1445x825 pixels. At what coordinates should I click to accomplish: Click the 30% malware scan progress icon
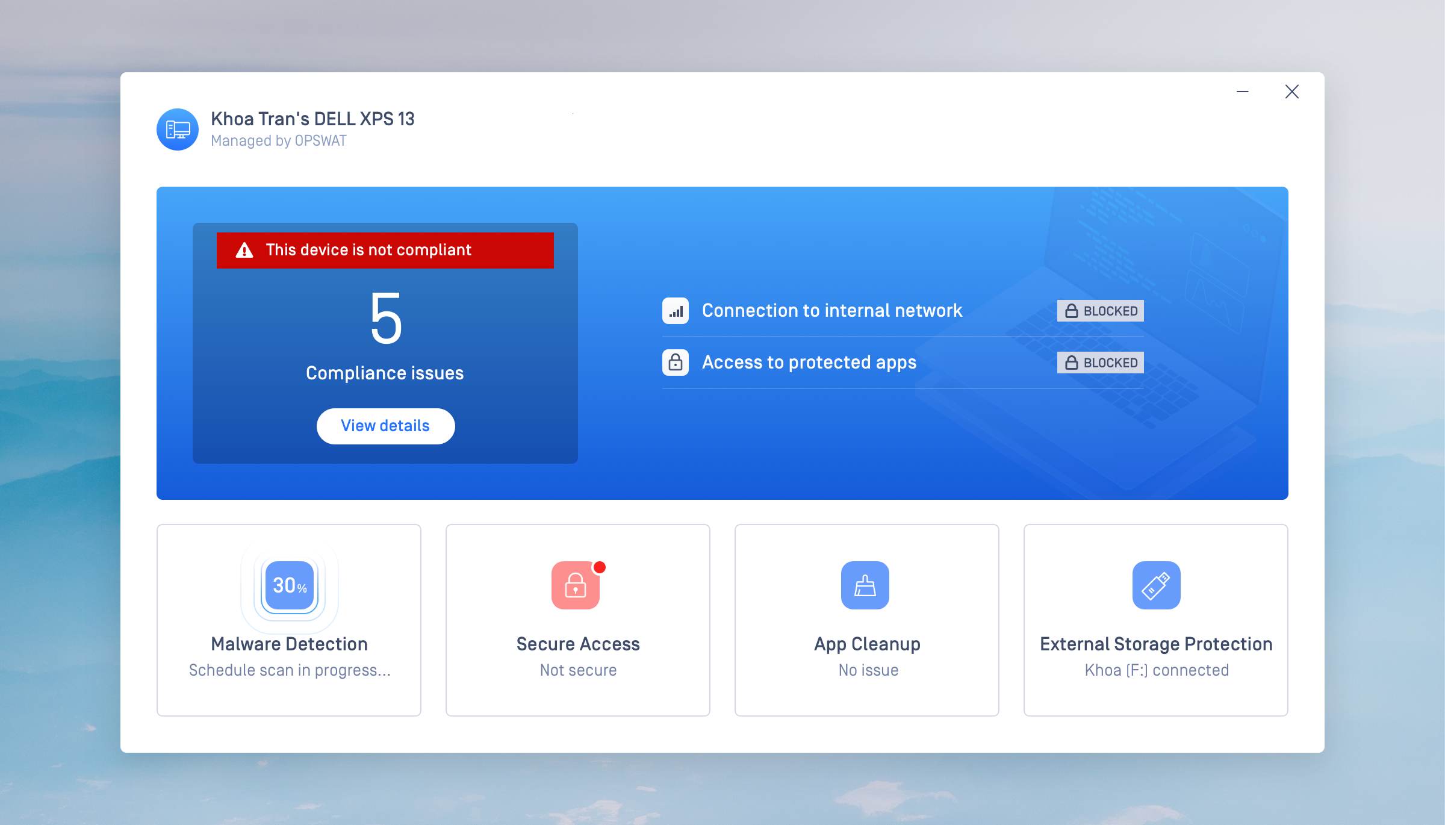pyautogui.click(x=290, y=585)
